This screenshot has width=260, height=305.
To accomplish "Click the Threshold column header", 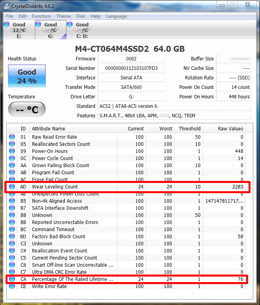I will coord(189,128).
